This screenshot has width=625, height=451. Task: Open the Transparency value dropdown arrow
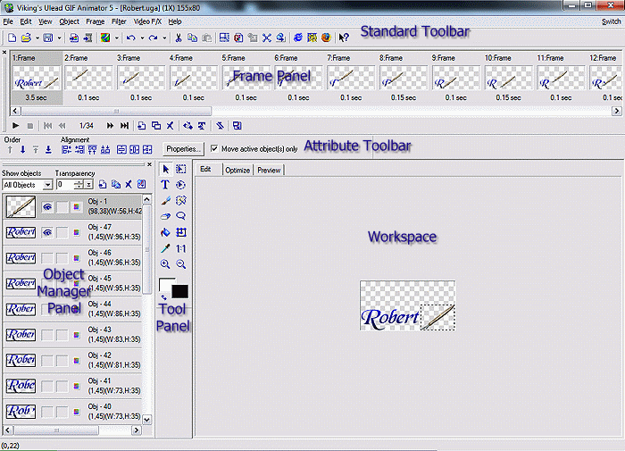pos(89,184)
